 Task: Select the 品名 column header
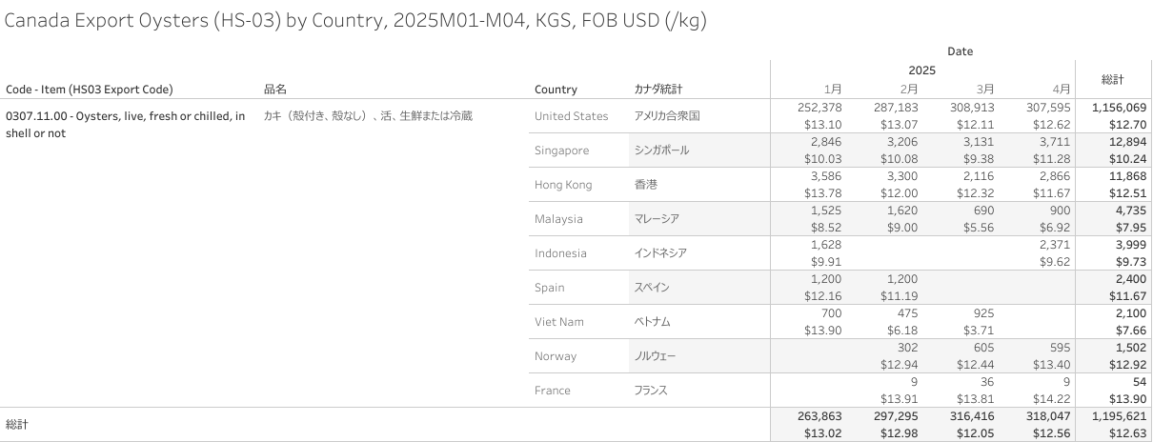(275, 90)
